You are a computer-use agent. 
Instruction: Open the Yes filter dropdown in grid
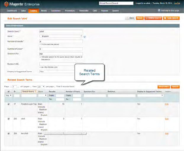pyautogui.click(x=9, y=96)
